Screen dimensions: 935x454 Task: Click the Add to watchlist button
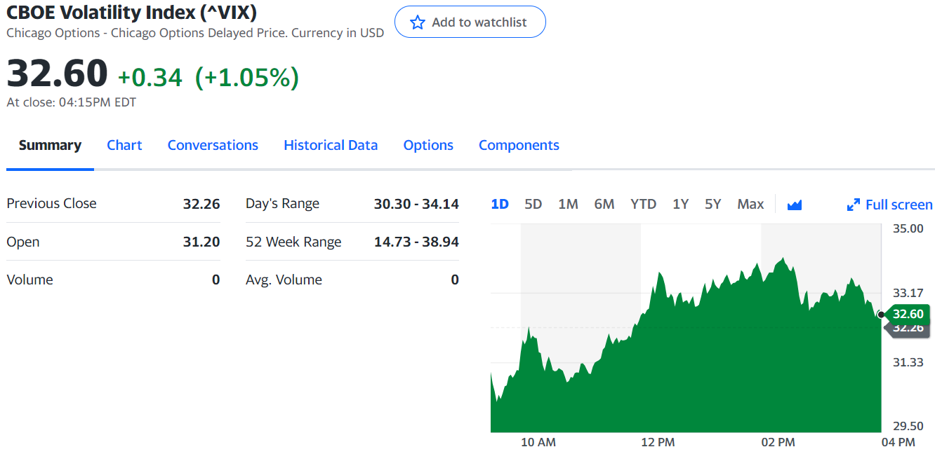coord(470,22)
